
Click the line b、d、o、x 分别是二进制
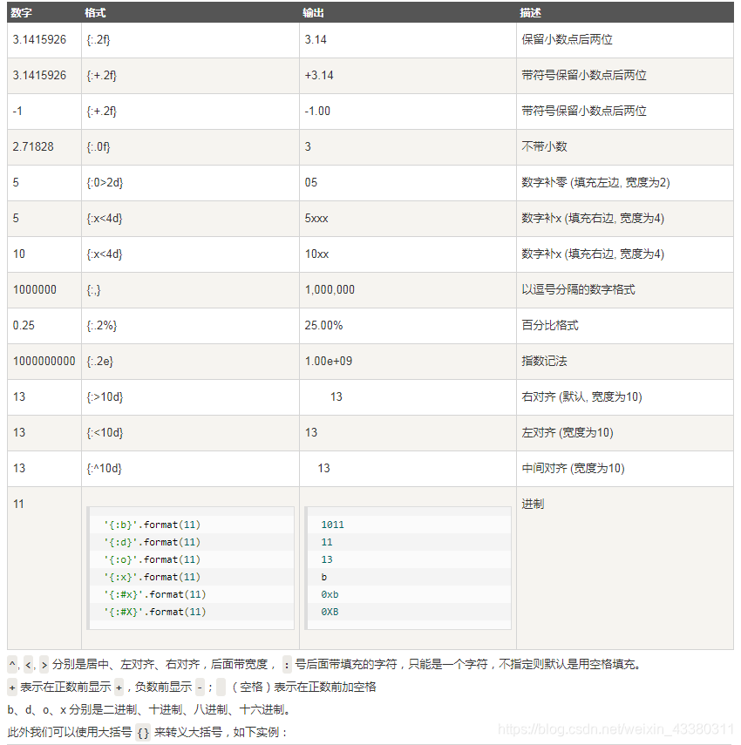pos(149,710)
